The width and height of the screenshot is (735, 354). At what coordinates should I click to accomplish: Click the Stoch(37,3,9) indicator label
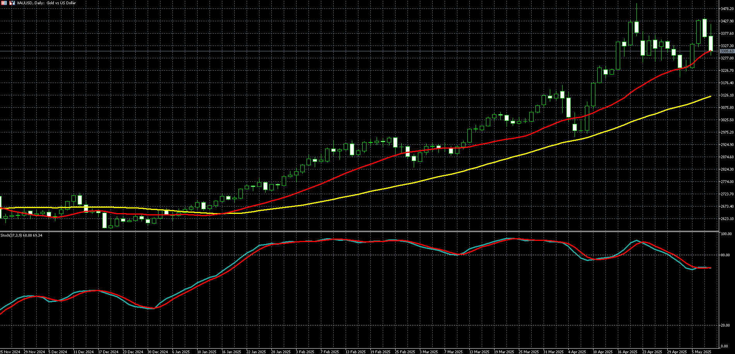21,235
